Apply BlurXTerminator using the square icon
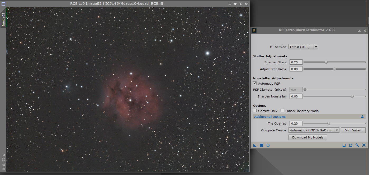The width and height of the screenshot is (369, 175). point(261,145)
